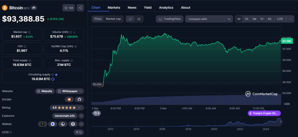Open the Bitcoin Website link

coord(45,91)
